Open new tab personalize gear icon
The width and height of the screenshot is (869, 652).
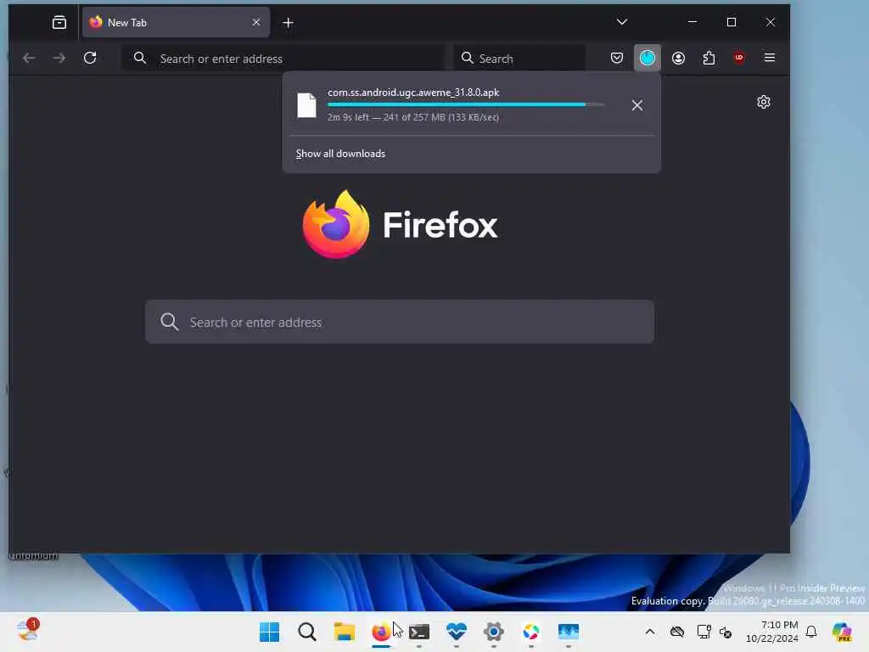pyautogui.click(x=764, y=102)
